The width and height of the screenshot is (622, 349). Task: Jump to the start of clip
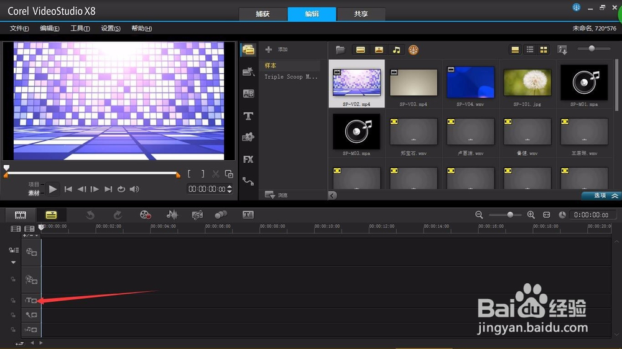(68, 189)
